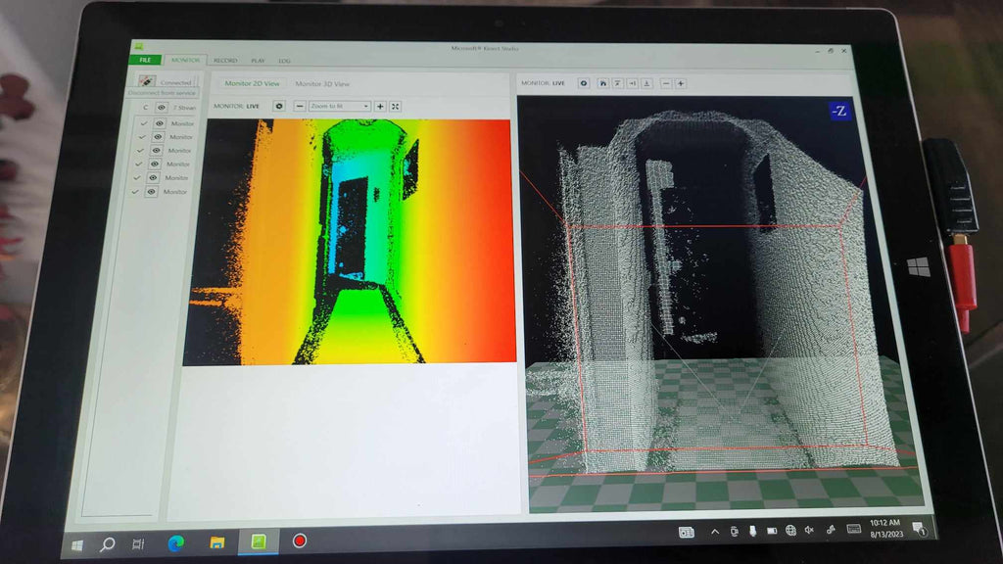Launch Microsoft Edge from the taskbar

[176, 542]
